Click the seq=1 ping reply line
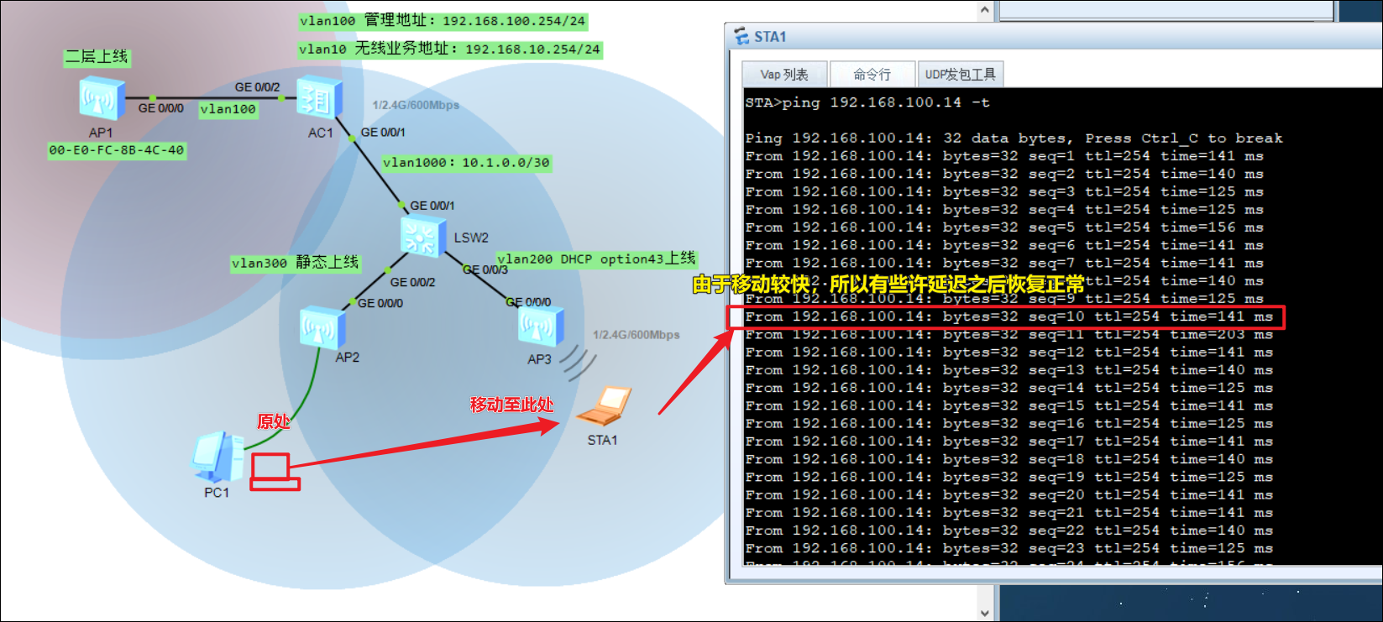The image size is (1383, 622). click(x=1003, y=156)
